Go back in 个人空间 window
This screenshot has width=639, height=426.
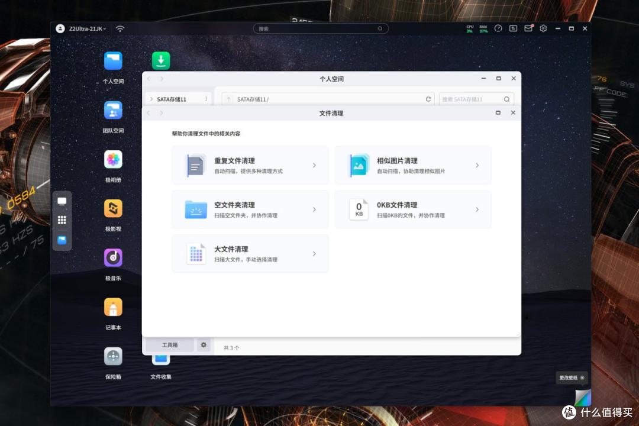click(149, 79)
